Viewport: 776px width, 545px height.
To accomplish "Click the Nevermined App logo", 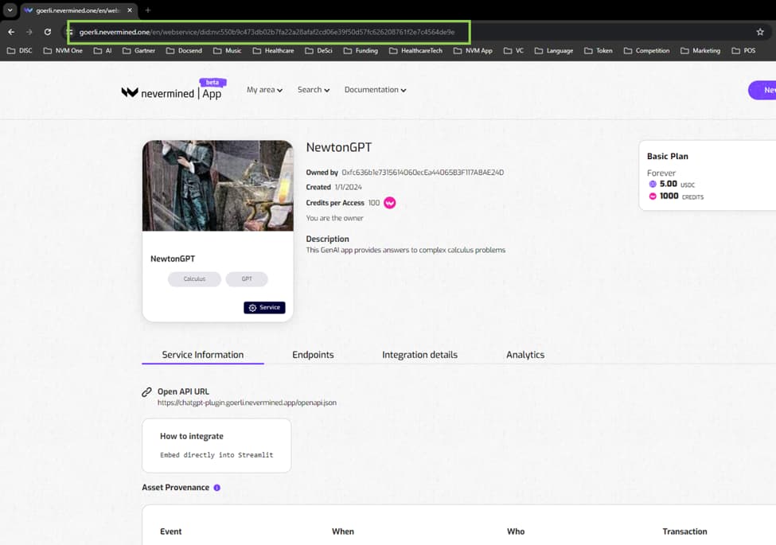I will tap(171, 91).
